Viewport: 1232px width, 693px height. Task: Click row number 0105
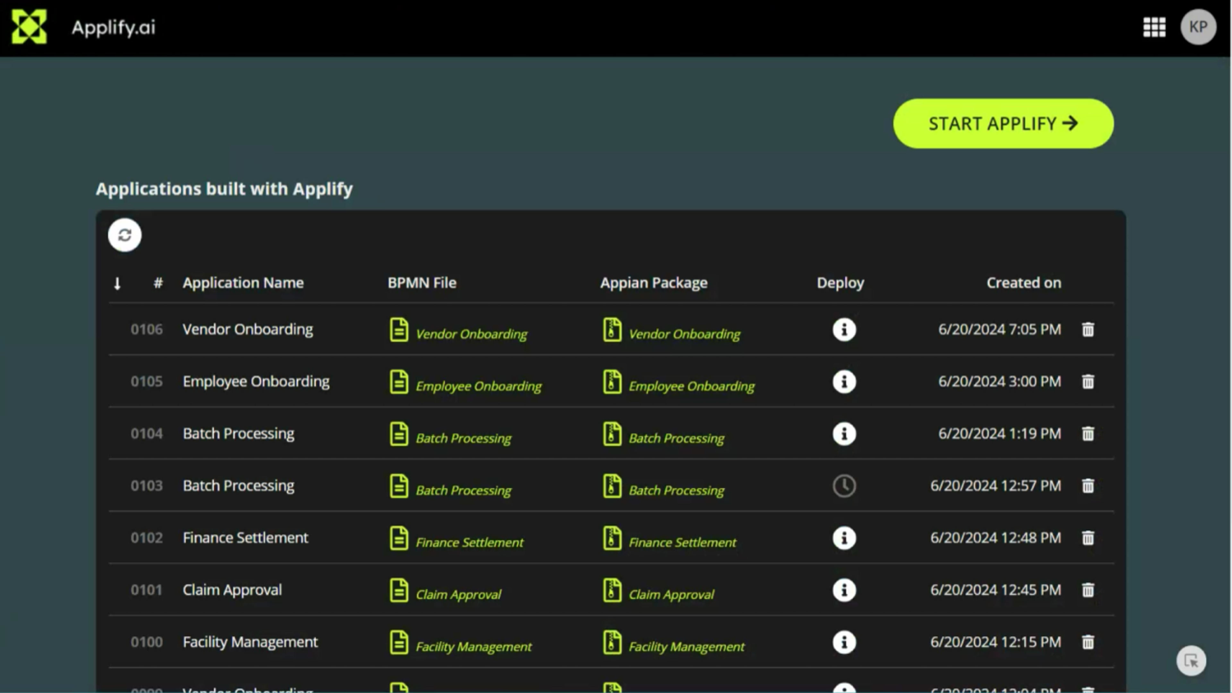coord(146,381)
